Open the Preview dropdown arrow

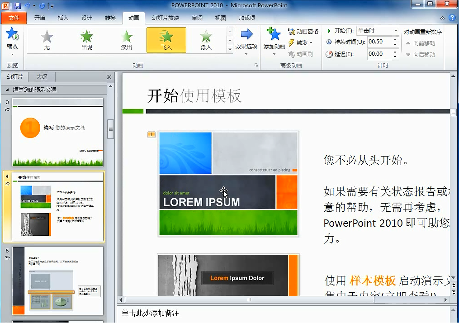pos(12,54)
